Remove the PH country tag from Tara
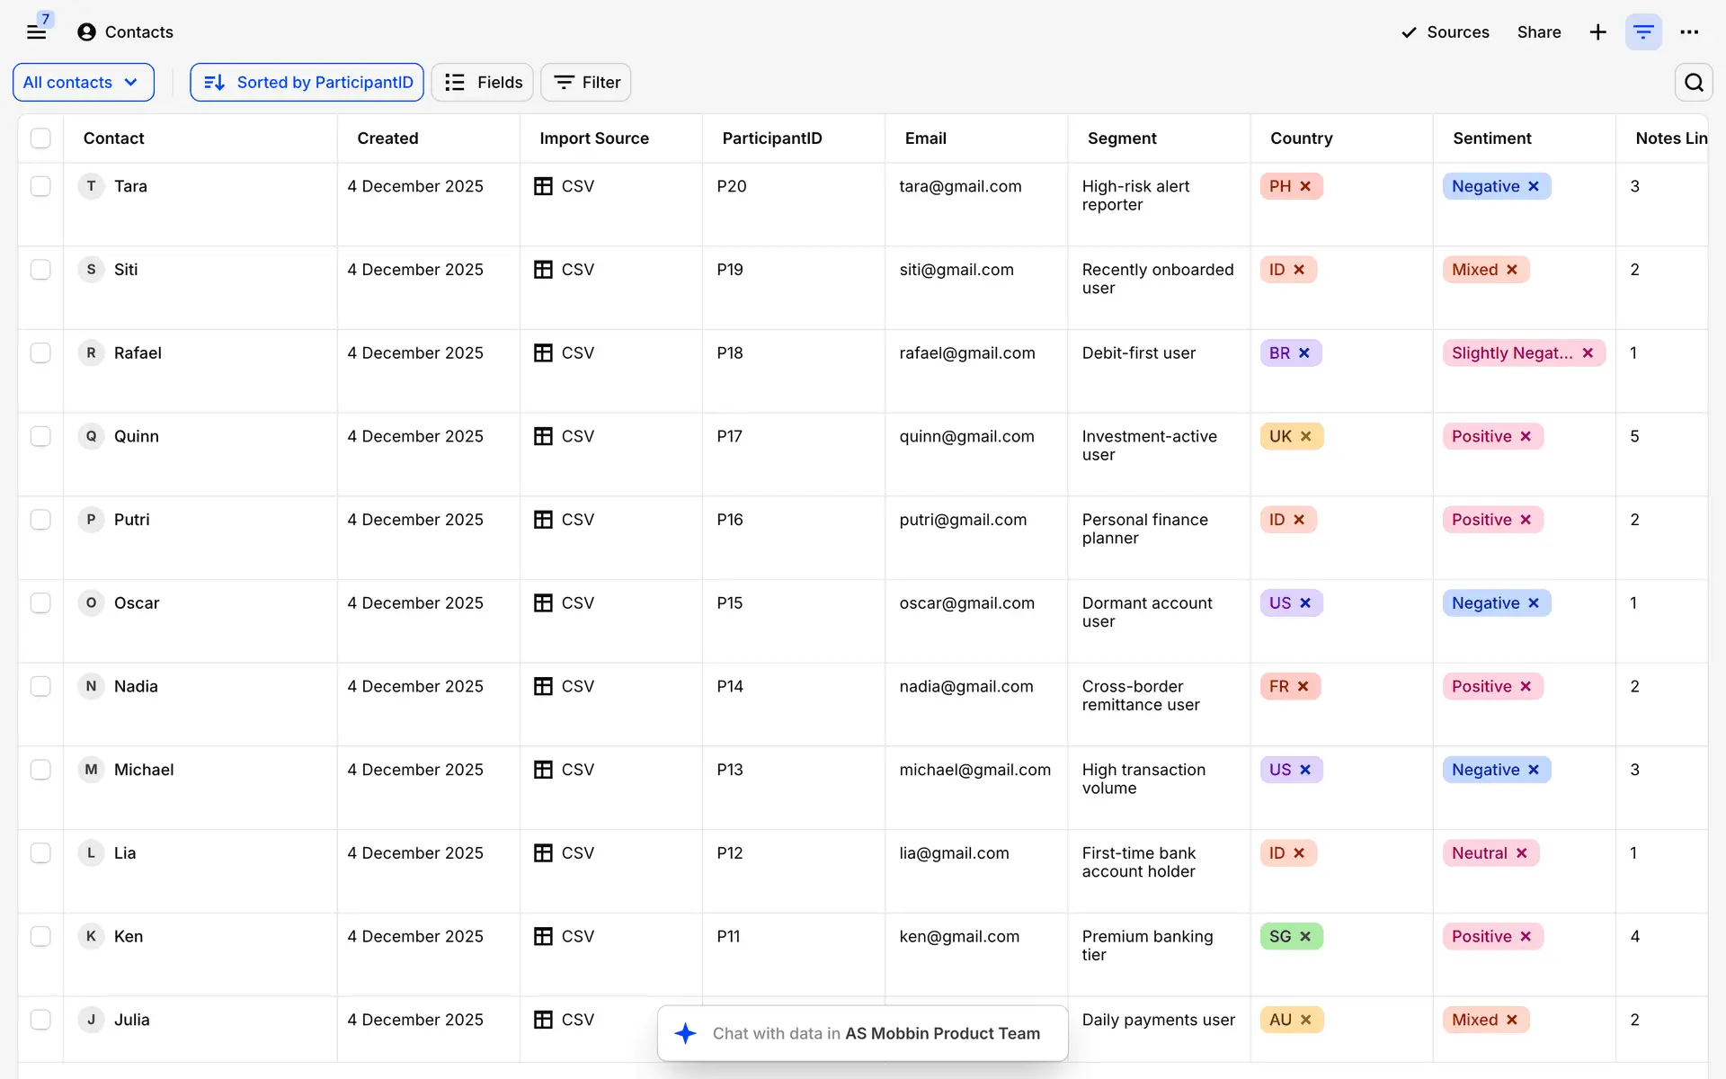Image resolution: width=1726 pixels, height=1079 pixels. coord(1305,186)
